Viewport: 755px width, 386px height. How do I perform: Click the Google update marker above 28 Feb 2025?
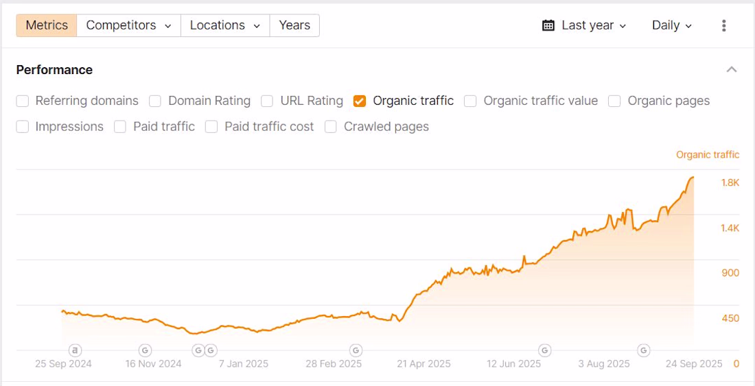(356, 350)
